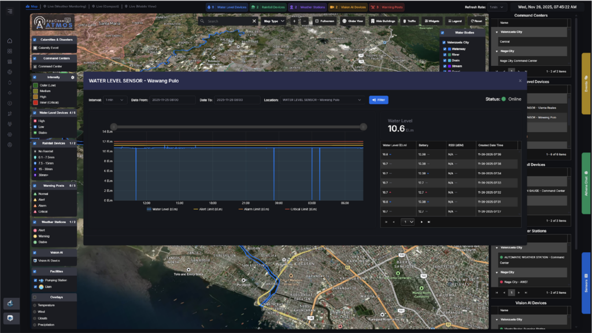Click the Water Level Devices counter badge
The width and height of the screenshot is (592, 333).
pyautogui.click(x=227, y=7)
